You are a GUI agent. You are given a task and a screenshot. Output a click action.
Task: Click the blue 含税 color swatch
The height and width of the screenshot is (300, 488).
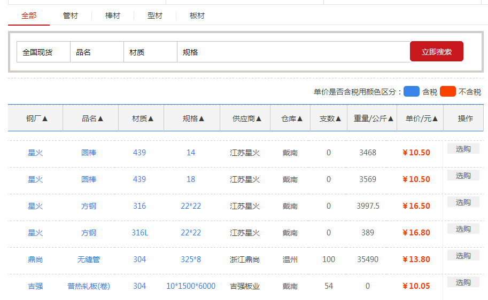411,92
